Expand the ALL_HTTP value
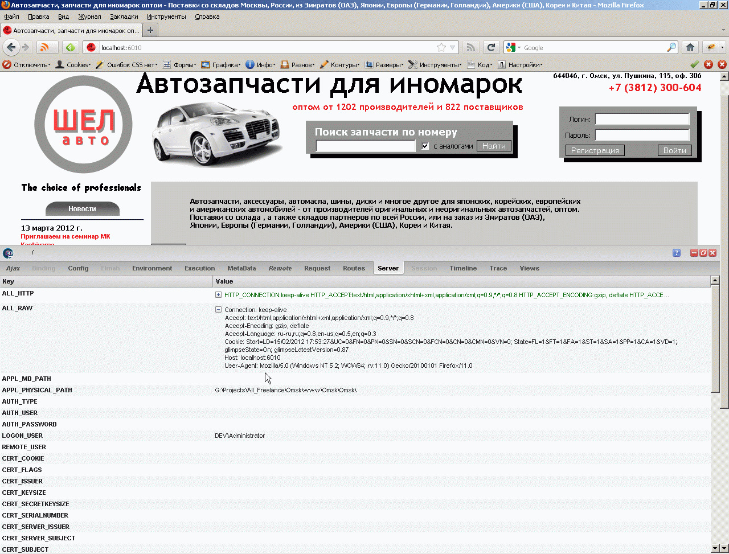The height and width of the screenshot is (554, 729). [218, 295]
